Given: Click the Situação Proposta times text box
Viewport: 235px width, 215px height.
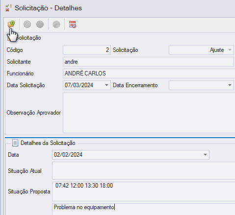Looking at the screenshot, I should tap(144, 191).
